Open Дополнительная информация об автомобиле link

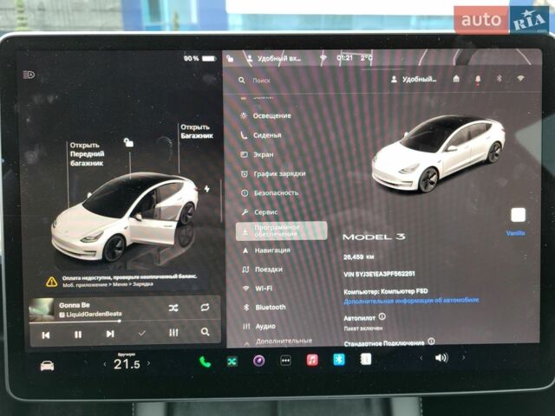pyautogui.click(x=411, y=301)
